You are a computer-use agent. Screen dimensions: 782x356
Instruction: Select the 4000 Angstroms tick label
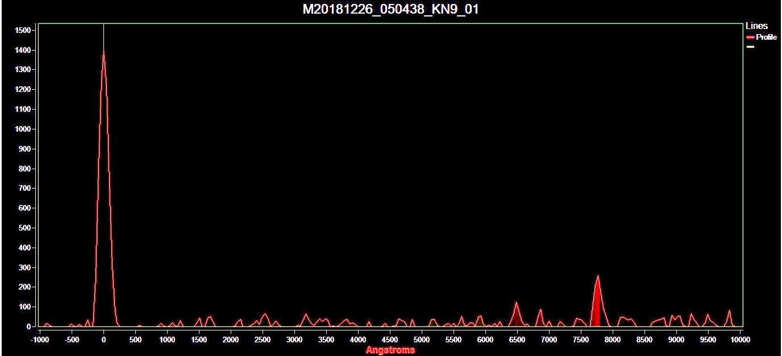point(358,340)
